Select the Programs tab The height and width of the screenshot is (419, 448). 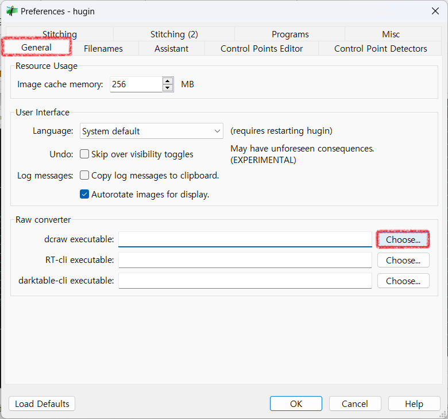[290, 34]
